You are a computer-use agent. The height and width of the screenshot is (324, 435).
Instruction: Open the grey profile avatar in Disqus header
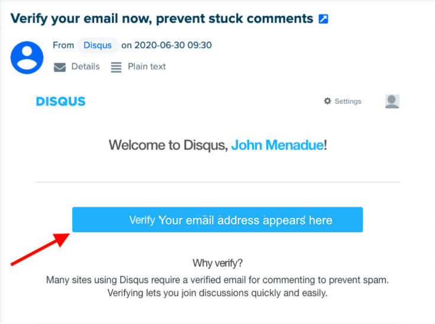click(392, 101)
